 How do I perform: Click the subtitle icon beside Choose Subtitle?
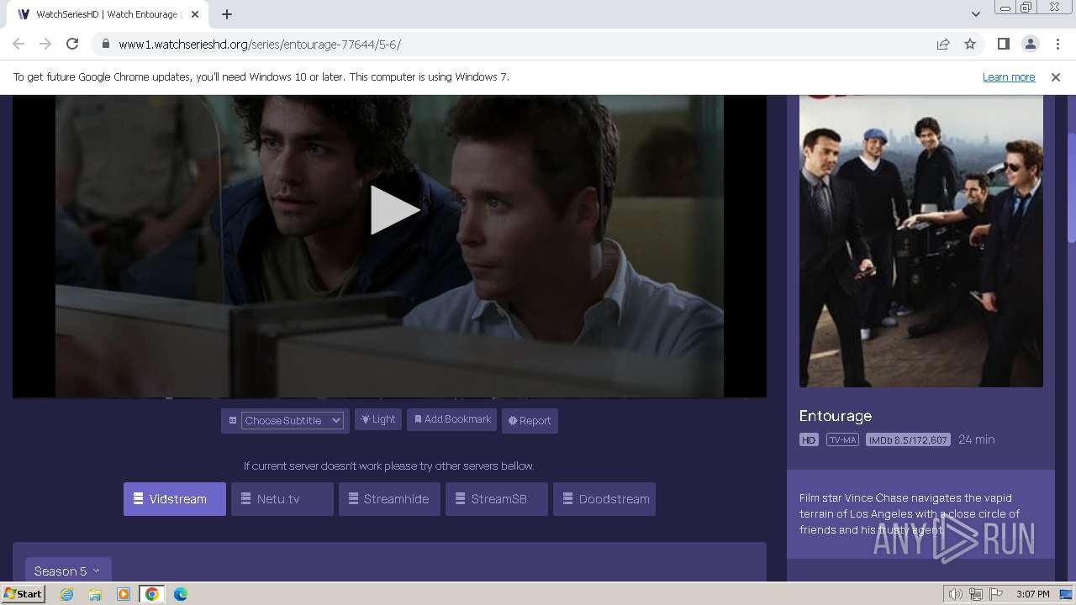233,420
